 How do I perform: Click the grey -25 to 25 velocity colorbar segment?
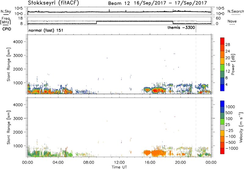coord(222,127)
